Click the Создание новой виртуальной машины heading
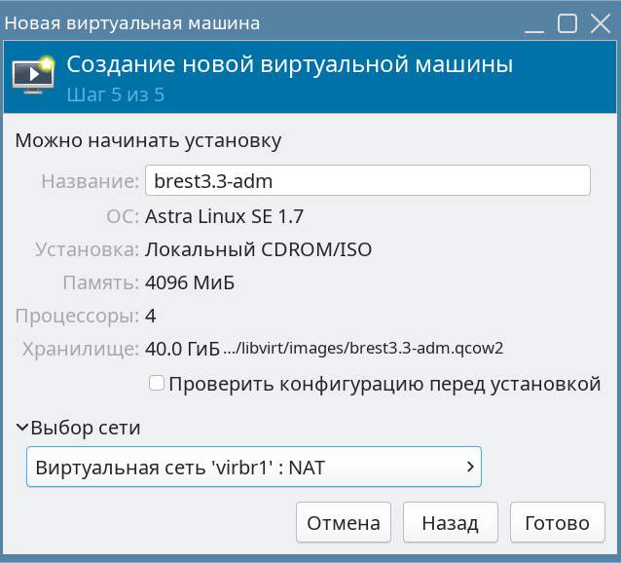 point(289,66)
